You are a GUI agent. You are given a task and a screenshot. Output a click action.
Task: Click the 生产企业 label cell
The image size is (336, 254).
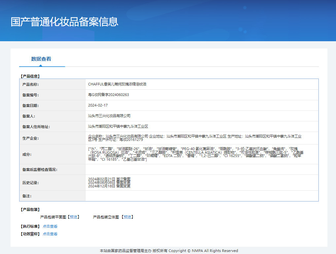(52, 138)
